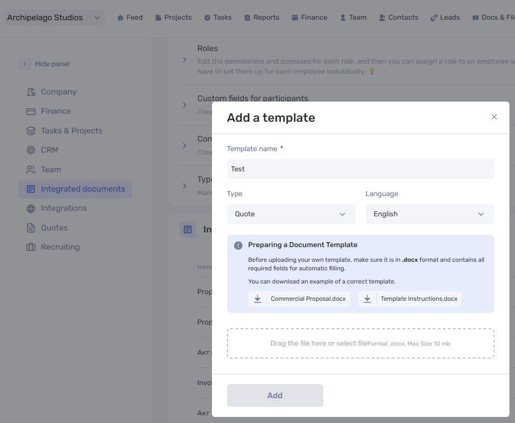
Task: Click the Reports chart icon
Action: pyautogui.click(x=247, y=18)
